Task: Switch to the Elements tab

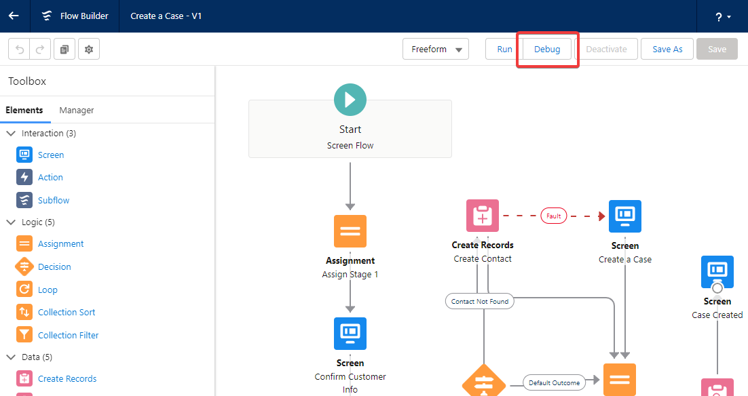Action: (24, 110)
